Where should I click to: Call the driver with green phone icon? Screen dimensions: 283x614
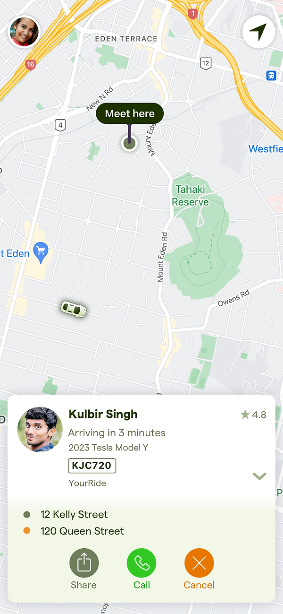click(x=141, y=563)
